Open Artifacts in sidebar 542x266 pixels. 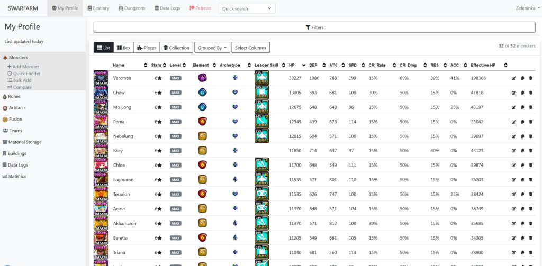14,108
